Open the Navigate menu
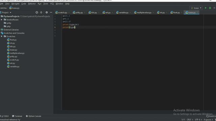Viewport: 216px width, 121px height. pos(16,4)
